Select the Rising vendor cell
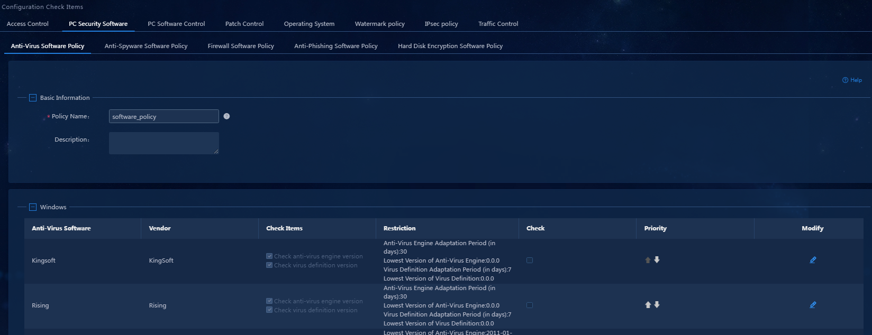872x335 pixels. (x=158, y=305)
